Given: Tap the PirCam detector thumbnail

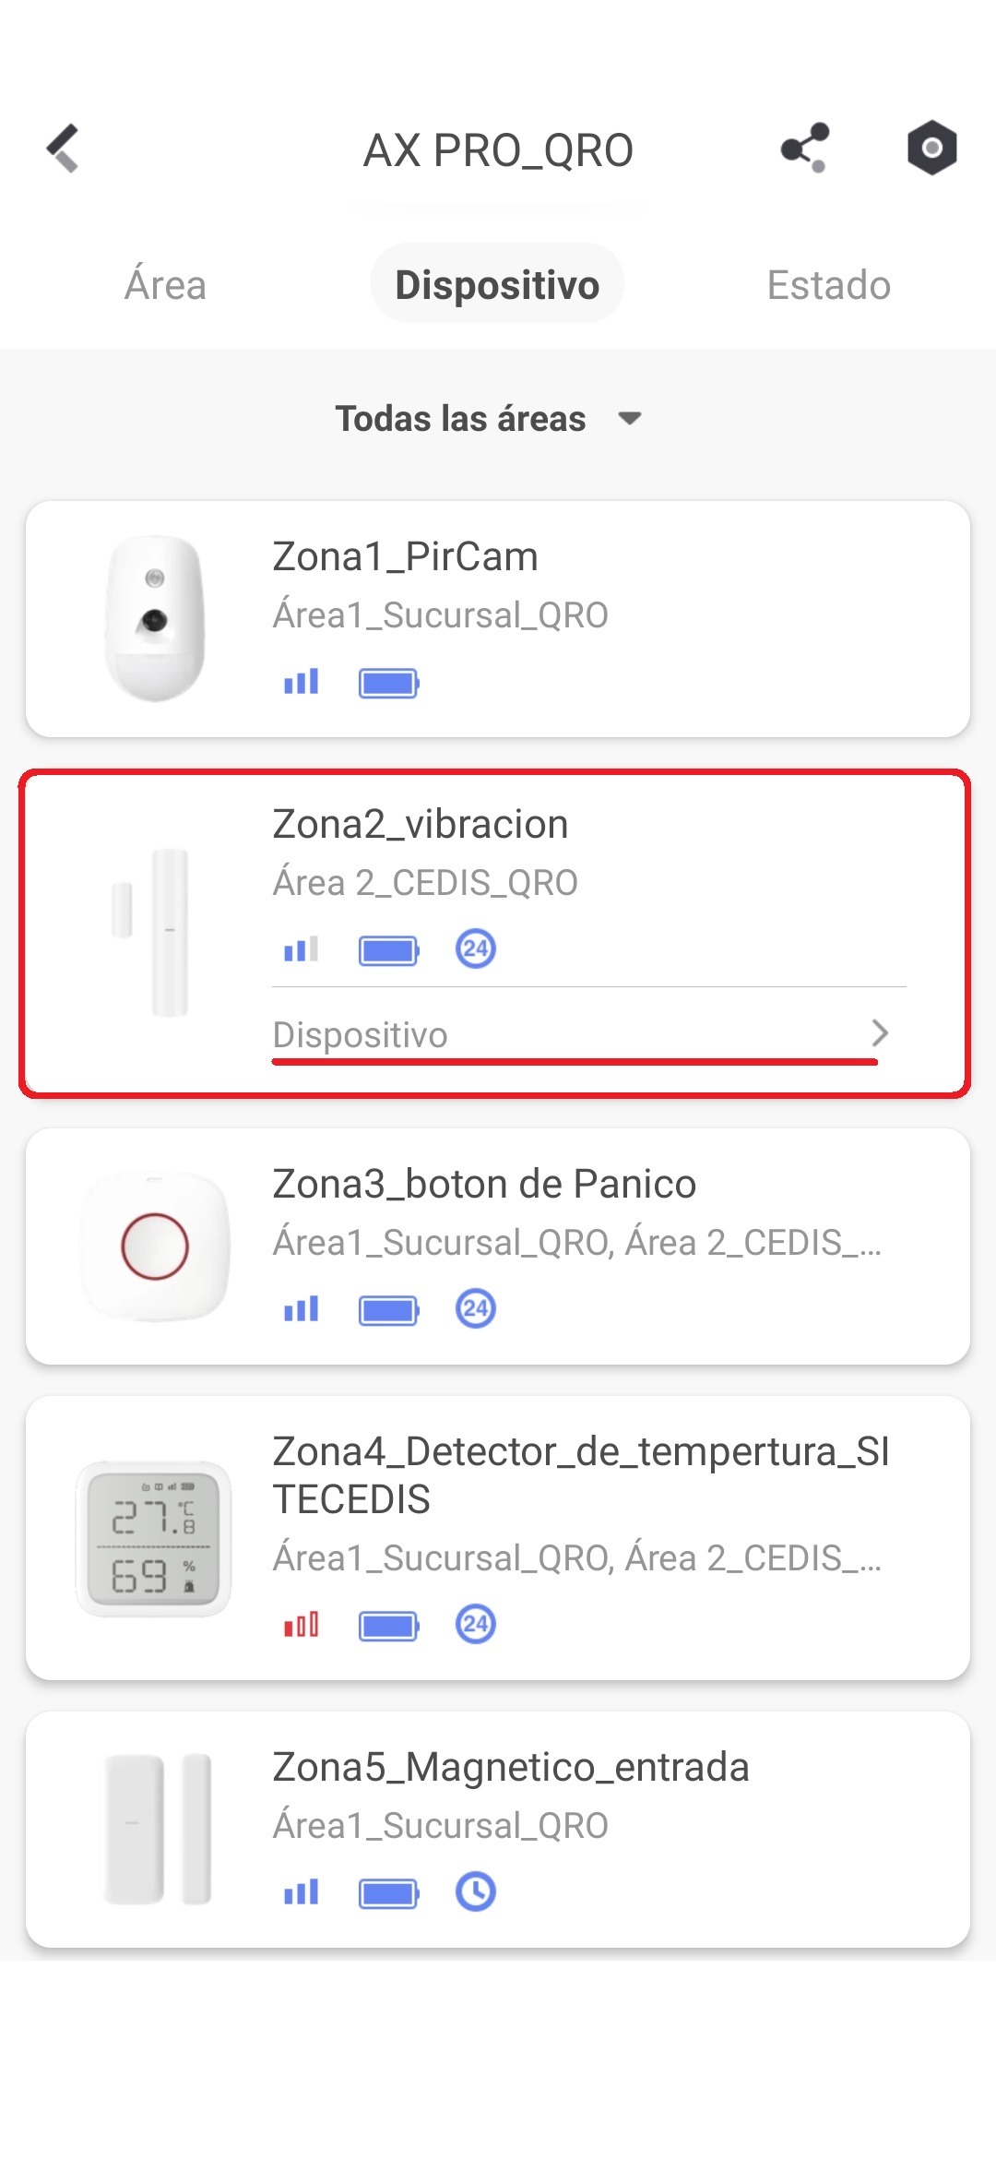Looking at the screenshot, I should 155,618.
